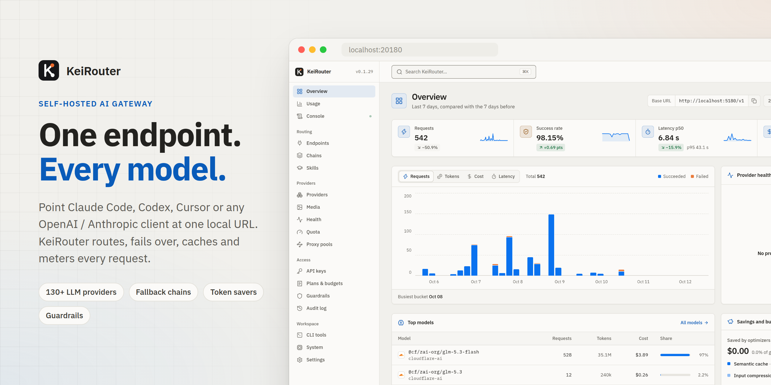Click the Base URL http://localhost:5180/v1 text
Image resolution: width=771 pixels, height=385 pixels.
[711, 101]
